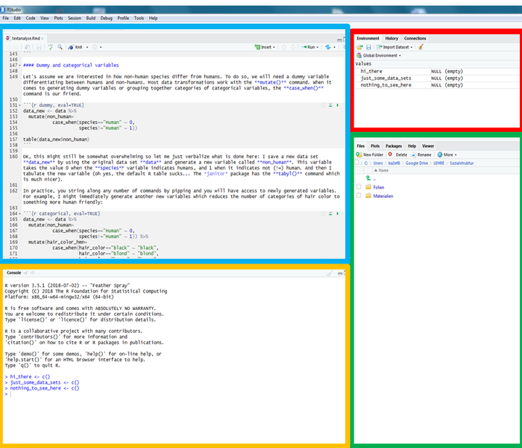The width and height of the screenshot is (522, 448).
Task: Click the show in new window icon
Action: [x=28, y=47]
